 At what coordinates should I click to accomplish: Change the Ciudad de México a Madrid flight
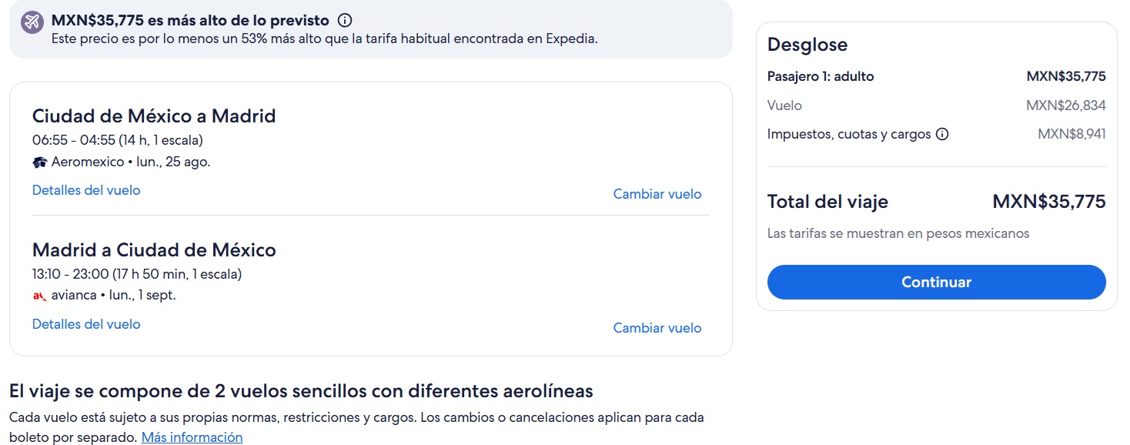(657, 194)
